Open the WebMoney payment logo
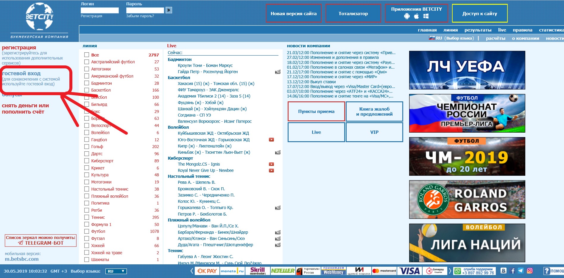The width and height of the screenshot is (564, 278). click(333, 271)
